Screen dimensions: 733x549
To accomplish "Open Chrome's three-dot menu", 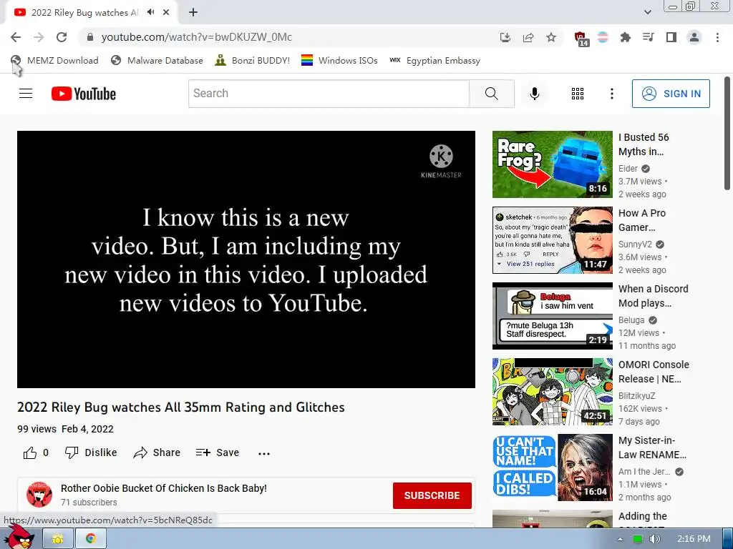I will [717, 37].
